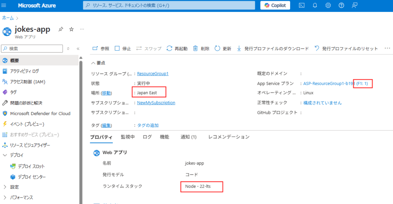Image resolution: width=393 pixels, height=204 pixels.
Task: Click 参照 browse toolbar button
Action: [101, 49]
